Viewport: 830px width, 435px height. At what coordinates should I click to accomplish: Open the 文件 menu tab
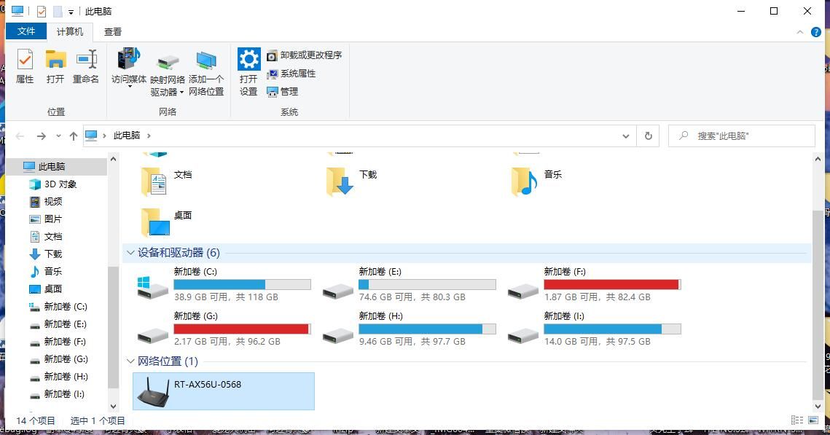(x=26, y=31)
